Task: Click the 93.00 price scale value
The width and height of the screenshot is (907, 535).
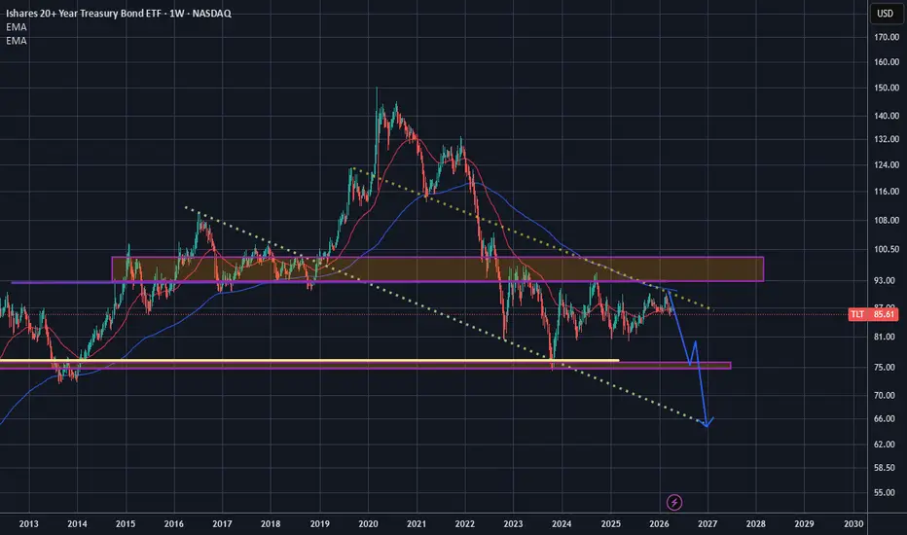Action: point(887,280)
